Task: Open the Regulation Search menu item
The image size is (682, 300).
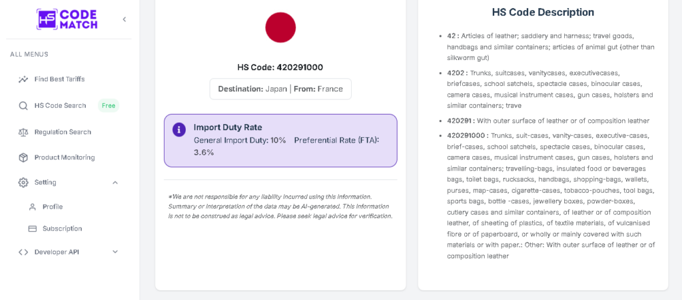Action: pos(63,132)
